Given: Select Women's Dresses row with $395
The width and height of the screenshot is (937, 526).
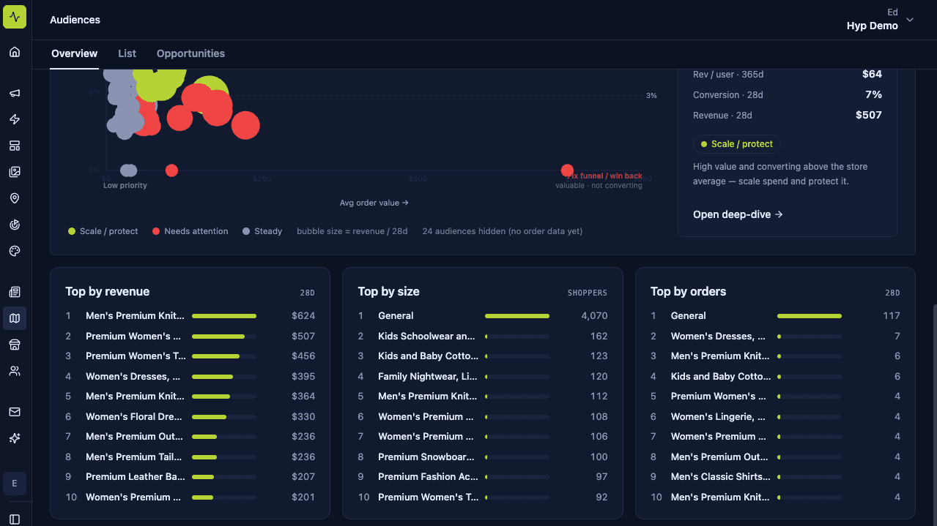Looking at the screenshot, I should pyautogui.click(x=190, y=377).
